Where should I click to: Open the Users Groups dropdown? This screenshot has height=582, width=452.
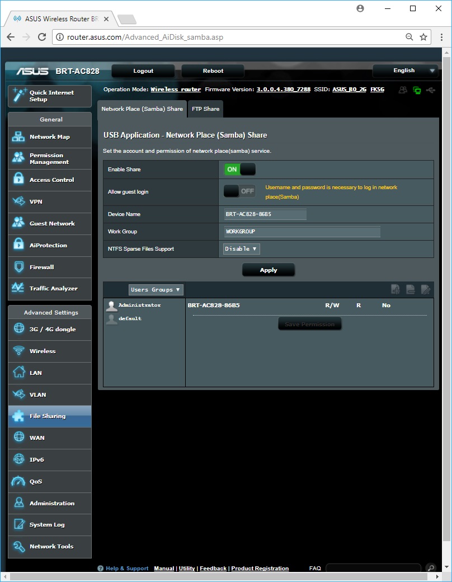[156, 289]
